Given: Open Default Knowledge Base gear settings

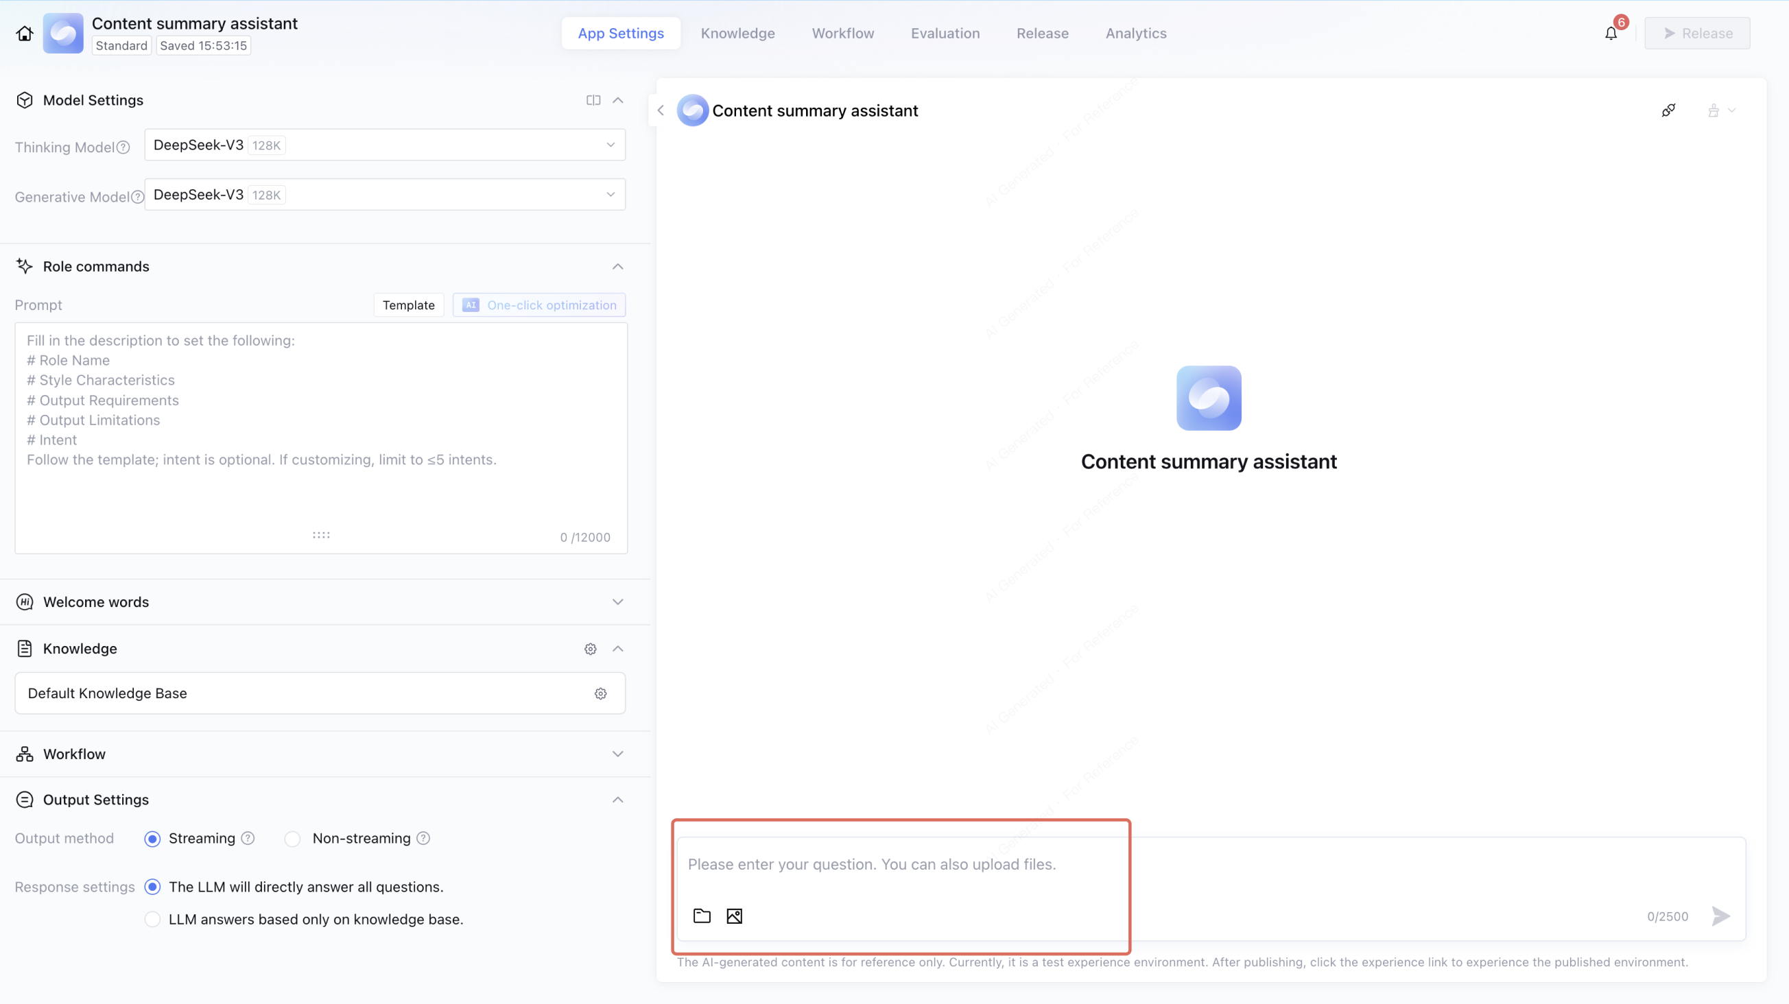Looking at the screenshot, I should [x=601, y=693].
